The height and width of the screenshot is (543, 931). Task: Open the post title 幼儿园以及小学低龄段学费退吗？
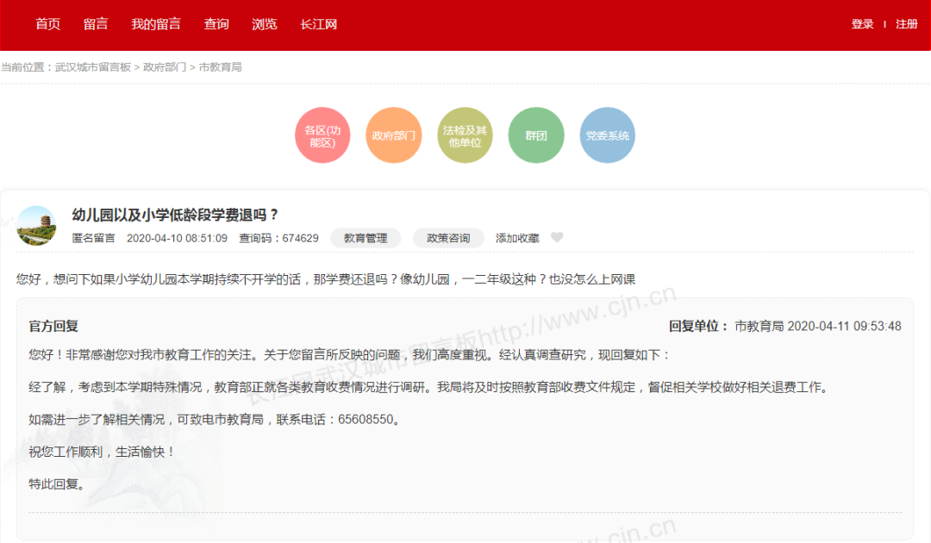pyautogui.click(x=175, y=215)
